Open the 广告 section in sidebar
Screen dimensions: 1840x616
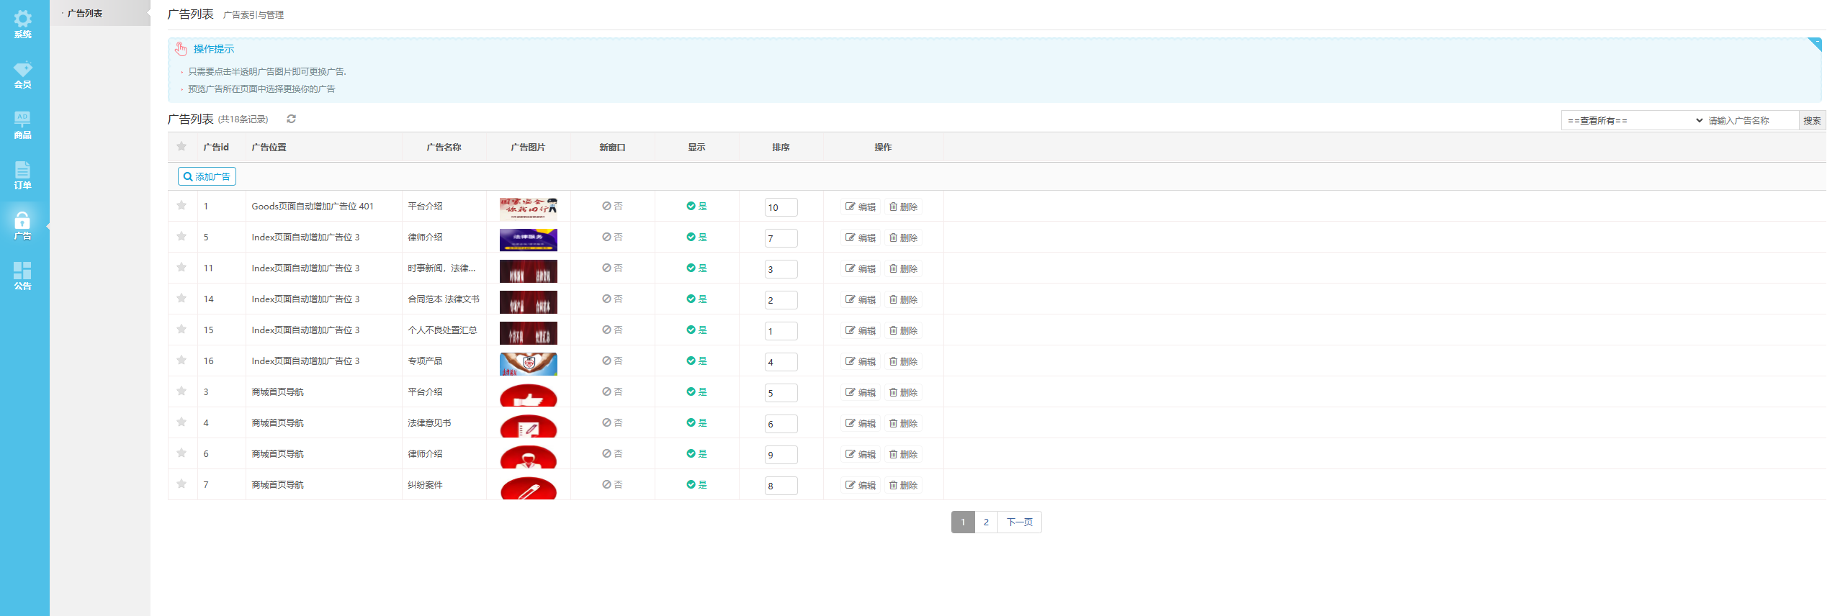pyautogui.click(x=22, y=226)
